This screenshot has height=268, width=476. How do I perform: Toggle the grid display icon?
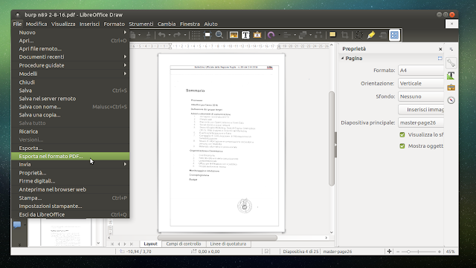[196, 35]
